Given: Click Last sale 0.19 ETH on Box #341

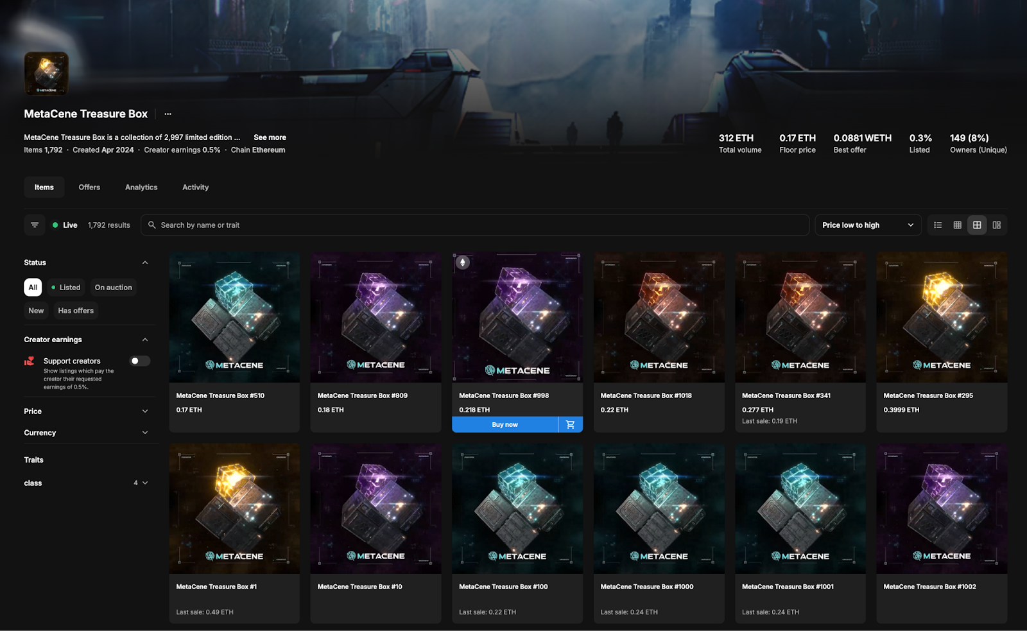Looking at the screenshot, I should 770,421.
